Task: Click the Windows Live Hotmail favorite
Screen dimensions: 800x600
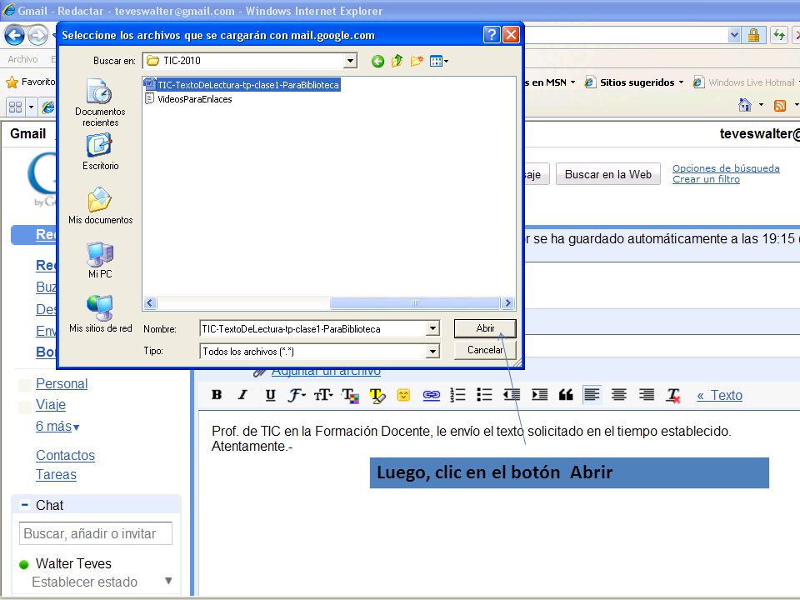Action: tap(744, 82)
